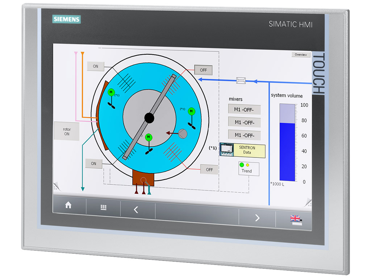This screenshot has height=278, width=371.
Task: Click the gray pump circle symbol
Action: tap(183, 134)
